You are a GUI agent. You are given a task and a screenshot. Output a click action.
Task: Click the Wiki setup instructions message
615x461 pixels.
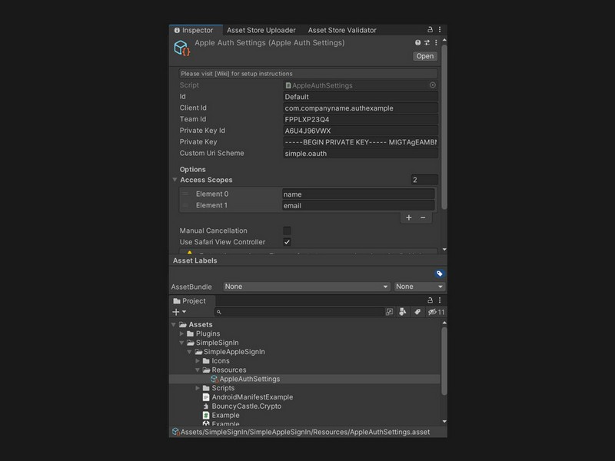(x=308, y=74)
